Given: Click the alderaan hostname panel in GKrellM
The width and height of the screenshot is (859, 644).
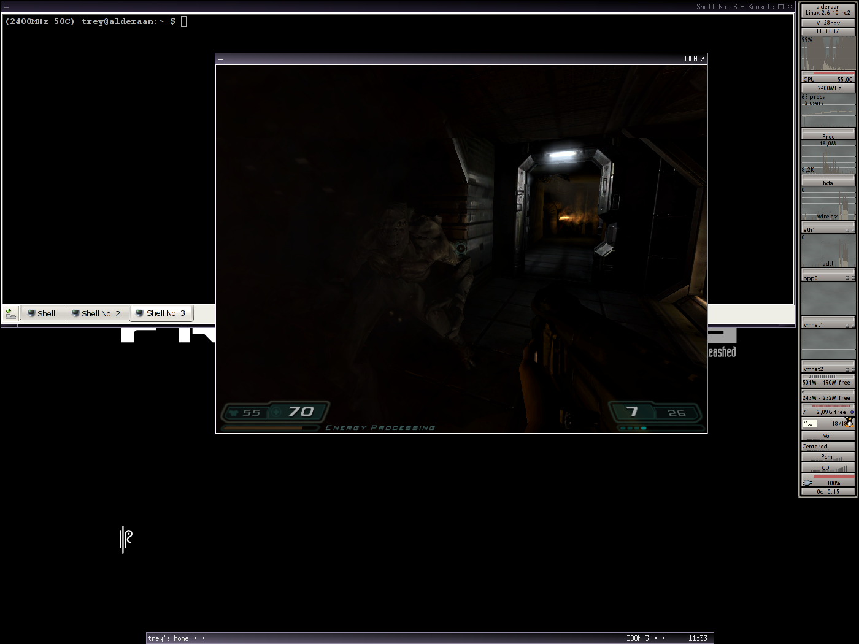Looking at the screenshot, I should click(828, 10).
